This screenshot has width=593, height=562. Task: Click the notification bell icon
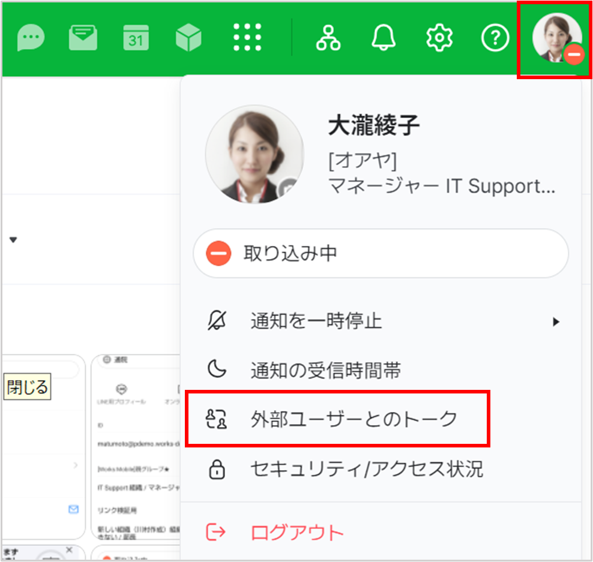pyautogui.click(x=384, y=39)
